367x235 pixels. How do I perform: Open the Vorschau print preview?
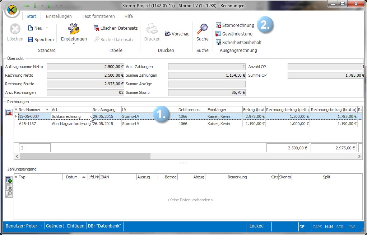point(177,34)
